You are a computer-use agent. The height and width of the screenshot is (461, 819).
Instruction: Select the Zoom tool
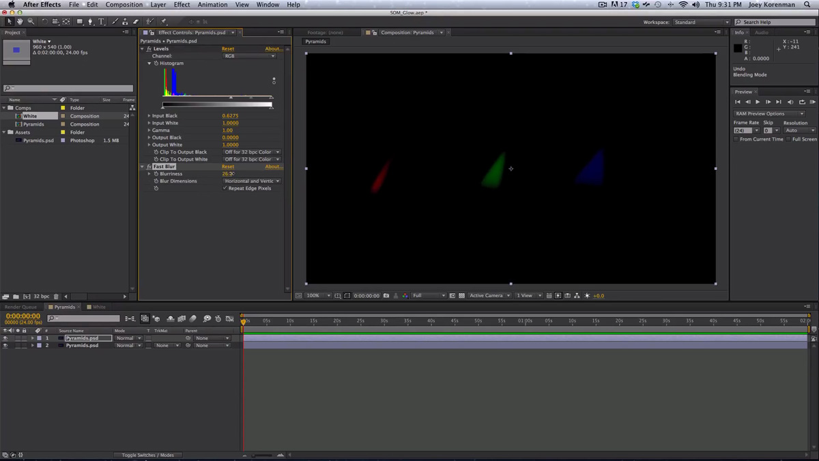tap(31, 21)
